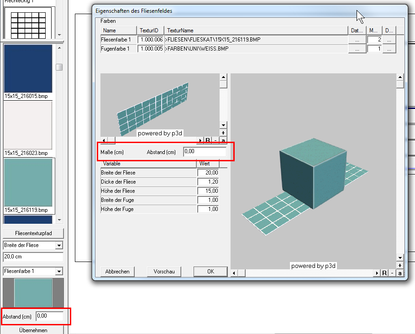
Task: Click the plus zoom button of large preview
Action: pos(400,265)
